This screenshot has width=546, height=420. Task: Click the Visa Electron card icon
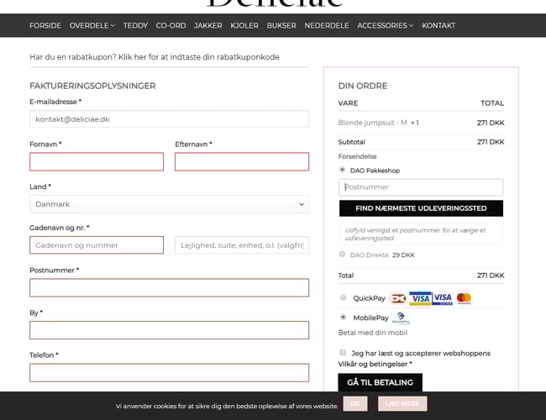coord(442,298)
